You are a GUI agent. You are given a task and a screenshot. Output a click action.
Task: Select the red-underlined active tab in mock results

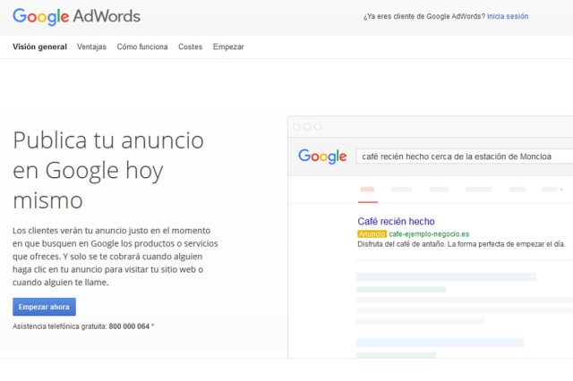368,191
